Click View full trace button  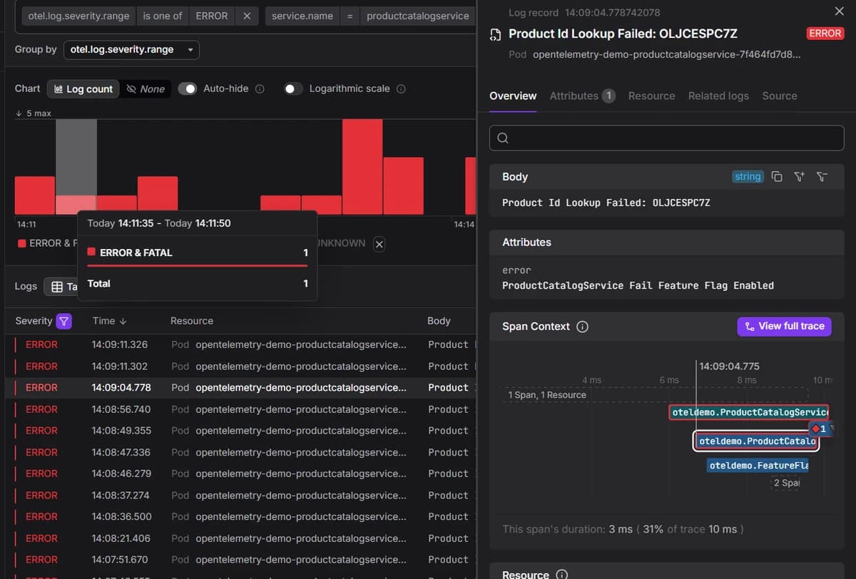784,327
